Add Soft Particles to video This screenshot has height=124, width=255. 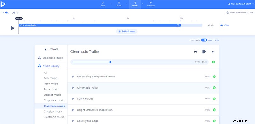(214, 99)
